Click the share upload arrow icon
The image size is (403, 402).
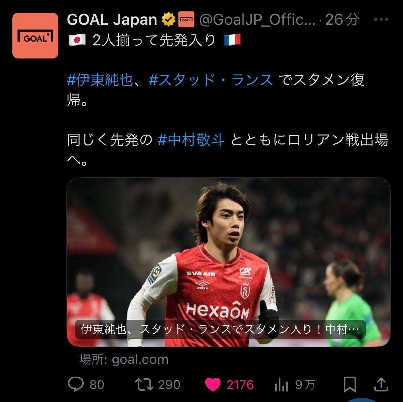coord(381,384)
